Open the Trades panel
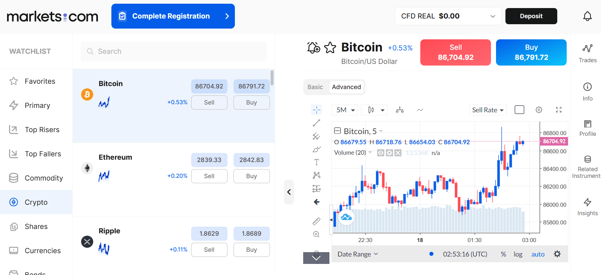 (587, 53)
